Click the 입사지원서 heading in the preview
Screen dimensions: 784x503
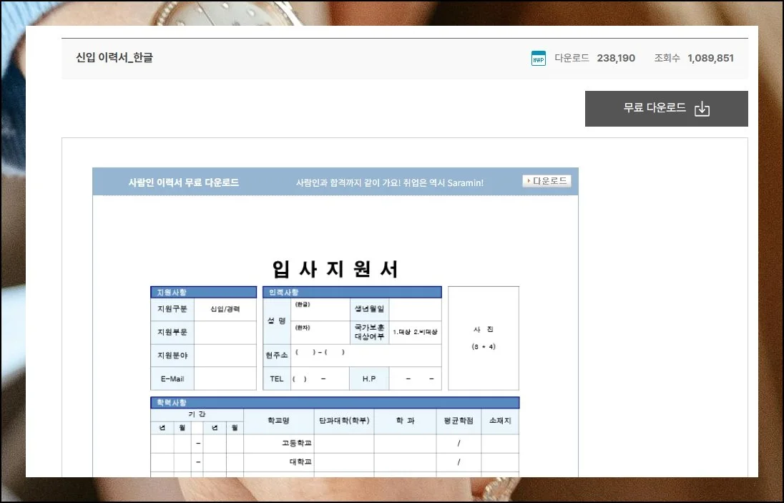[x=335, y=269]
